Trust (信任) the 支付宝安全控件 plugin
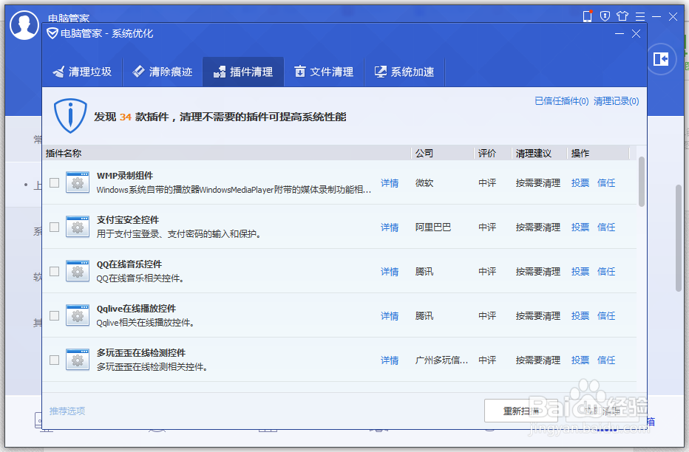The width and height of the screenshot is (689, 452). (606, 227)
